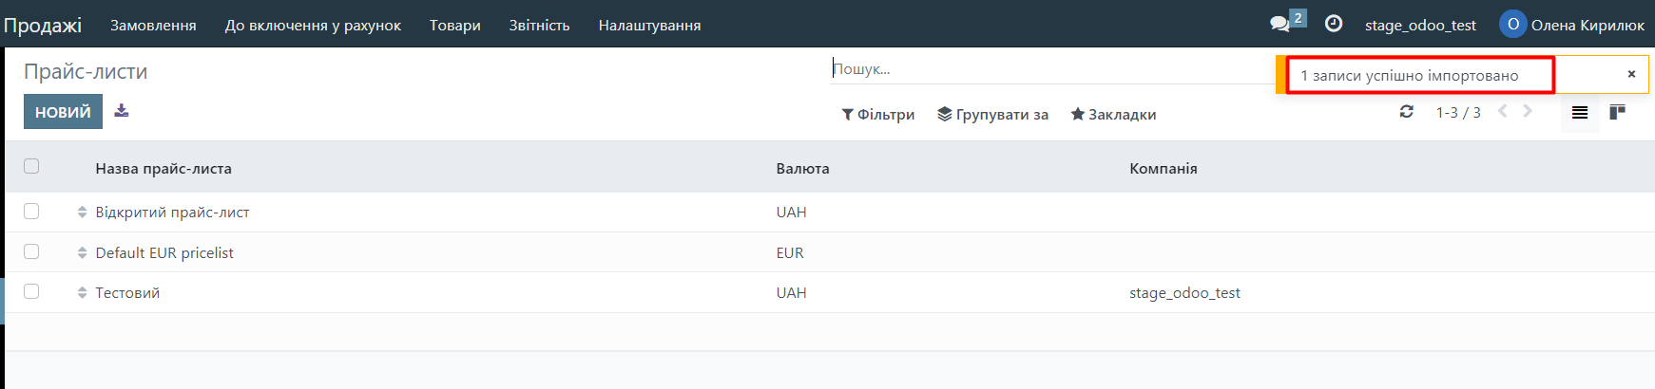Expand the Фільтри dropdown
This screenshot has width=1655, height=389.
coord(878,115)
